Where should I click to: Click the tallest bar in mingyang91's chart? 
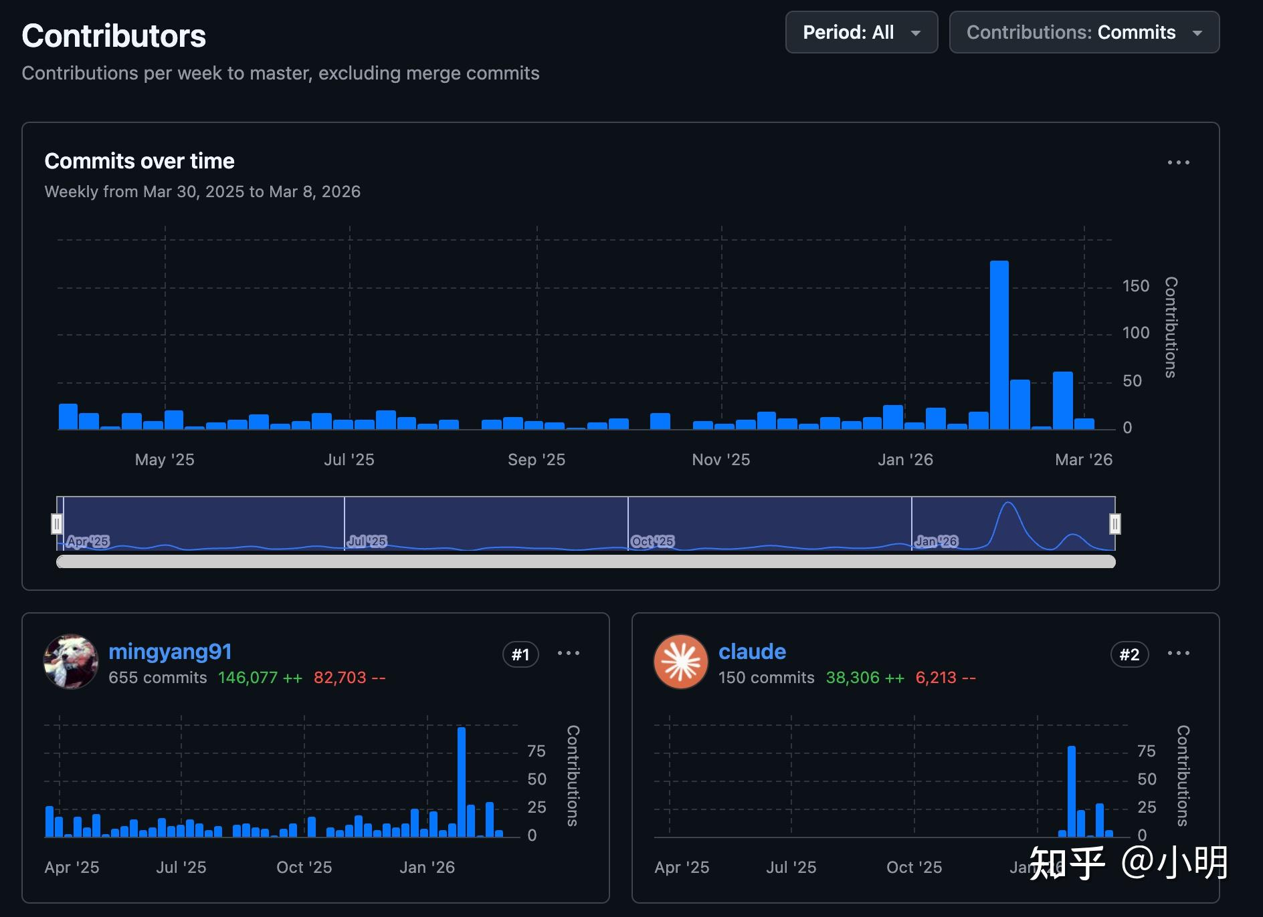point(462,782)
